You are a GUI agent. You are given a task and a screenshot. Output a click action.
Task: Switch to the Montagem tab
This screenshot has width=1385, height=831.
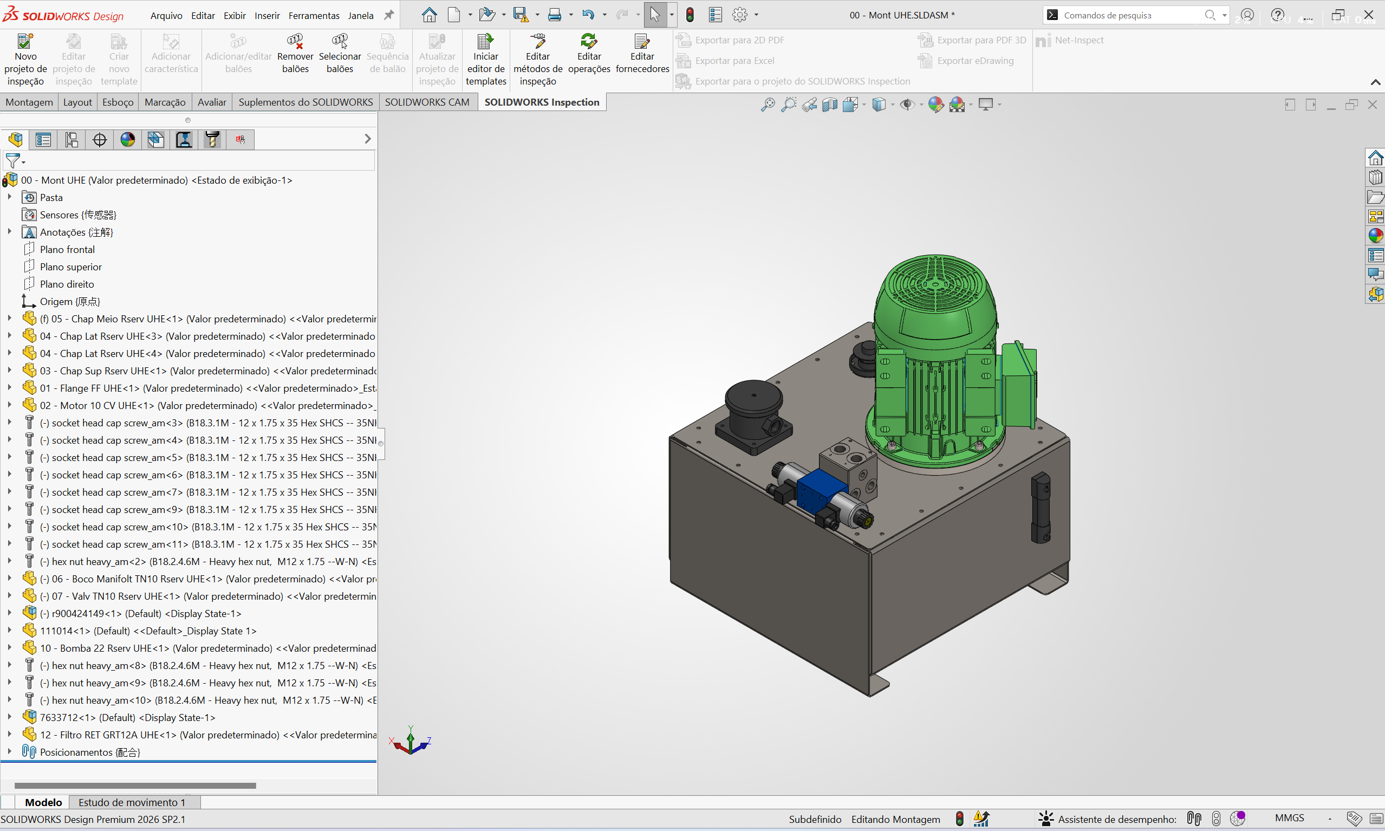click(29, 102)
